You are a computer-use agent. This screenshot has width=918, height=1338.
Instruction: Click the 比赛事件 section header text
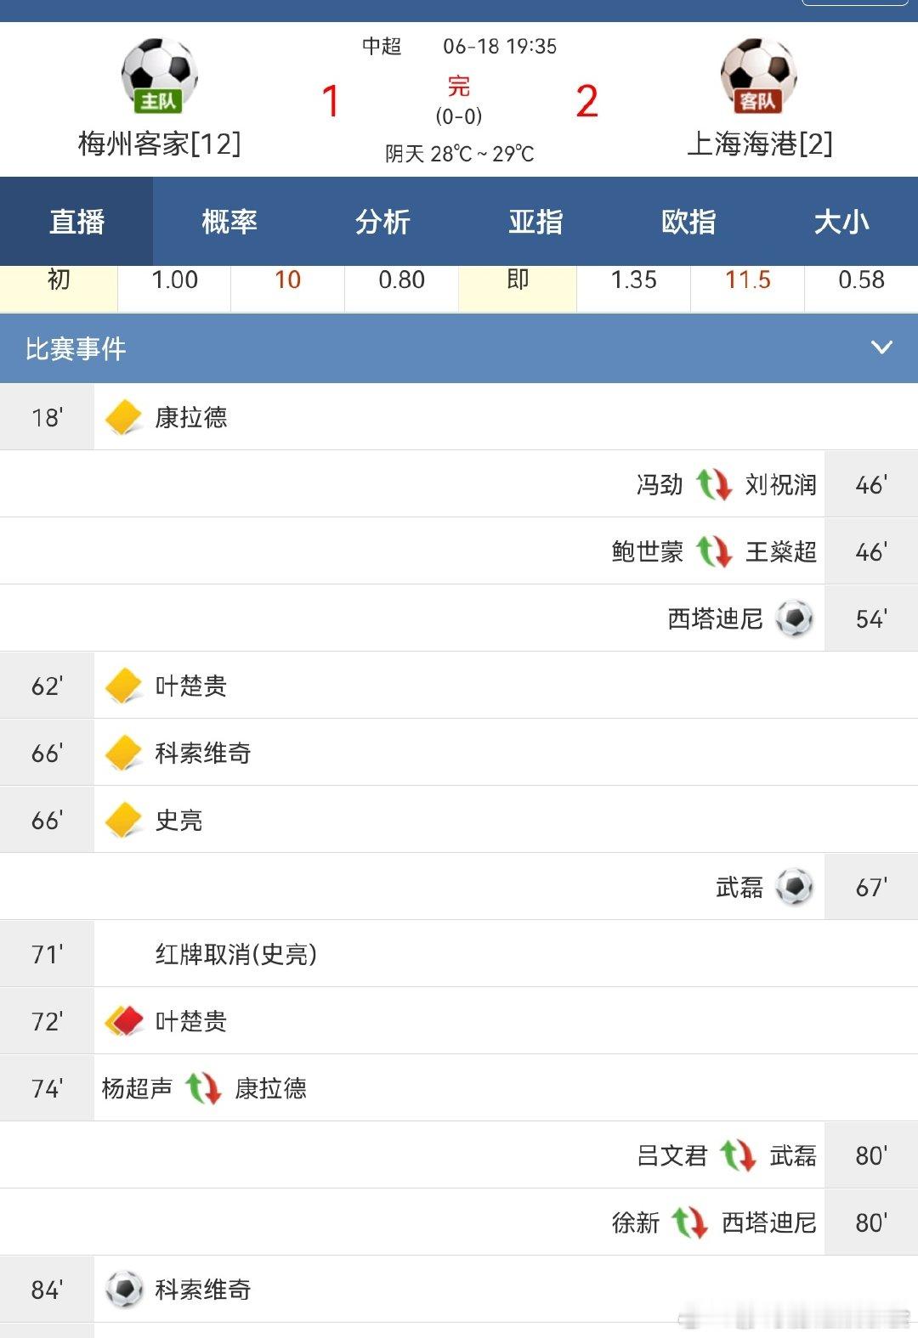(x=76, y=348)
